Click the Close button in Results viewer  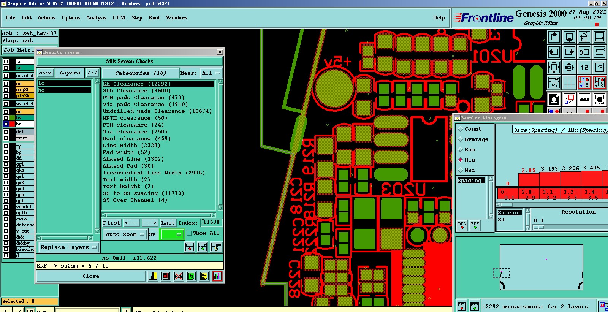(91, 276)
